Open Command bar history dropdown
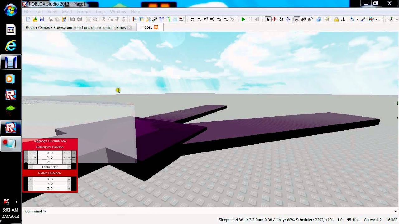Screen dimensions: 399x224 tap(396, 211)
